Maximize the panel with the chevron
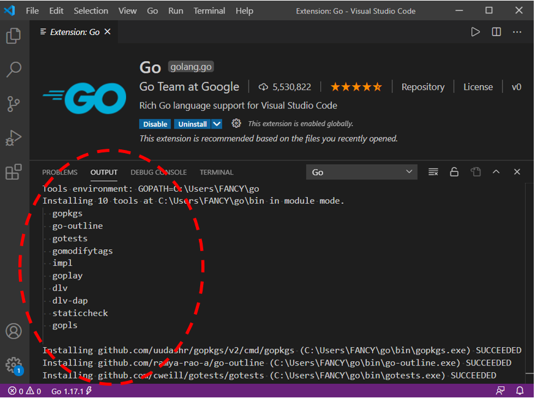535x398 pixels. coord(496,172)
